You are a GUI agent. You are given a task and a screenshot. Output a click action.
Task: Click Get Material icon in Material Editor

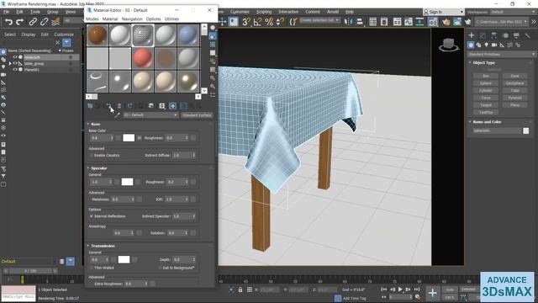click(x=90, y=106)
